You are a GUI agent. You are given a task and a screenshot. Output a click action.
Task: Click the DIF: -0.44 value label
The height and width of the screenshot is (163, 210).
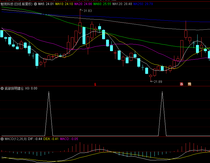(x=35, y=139)
